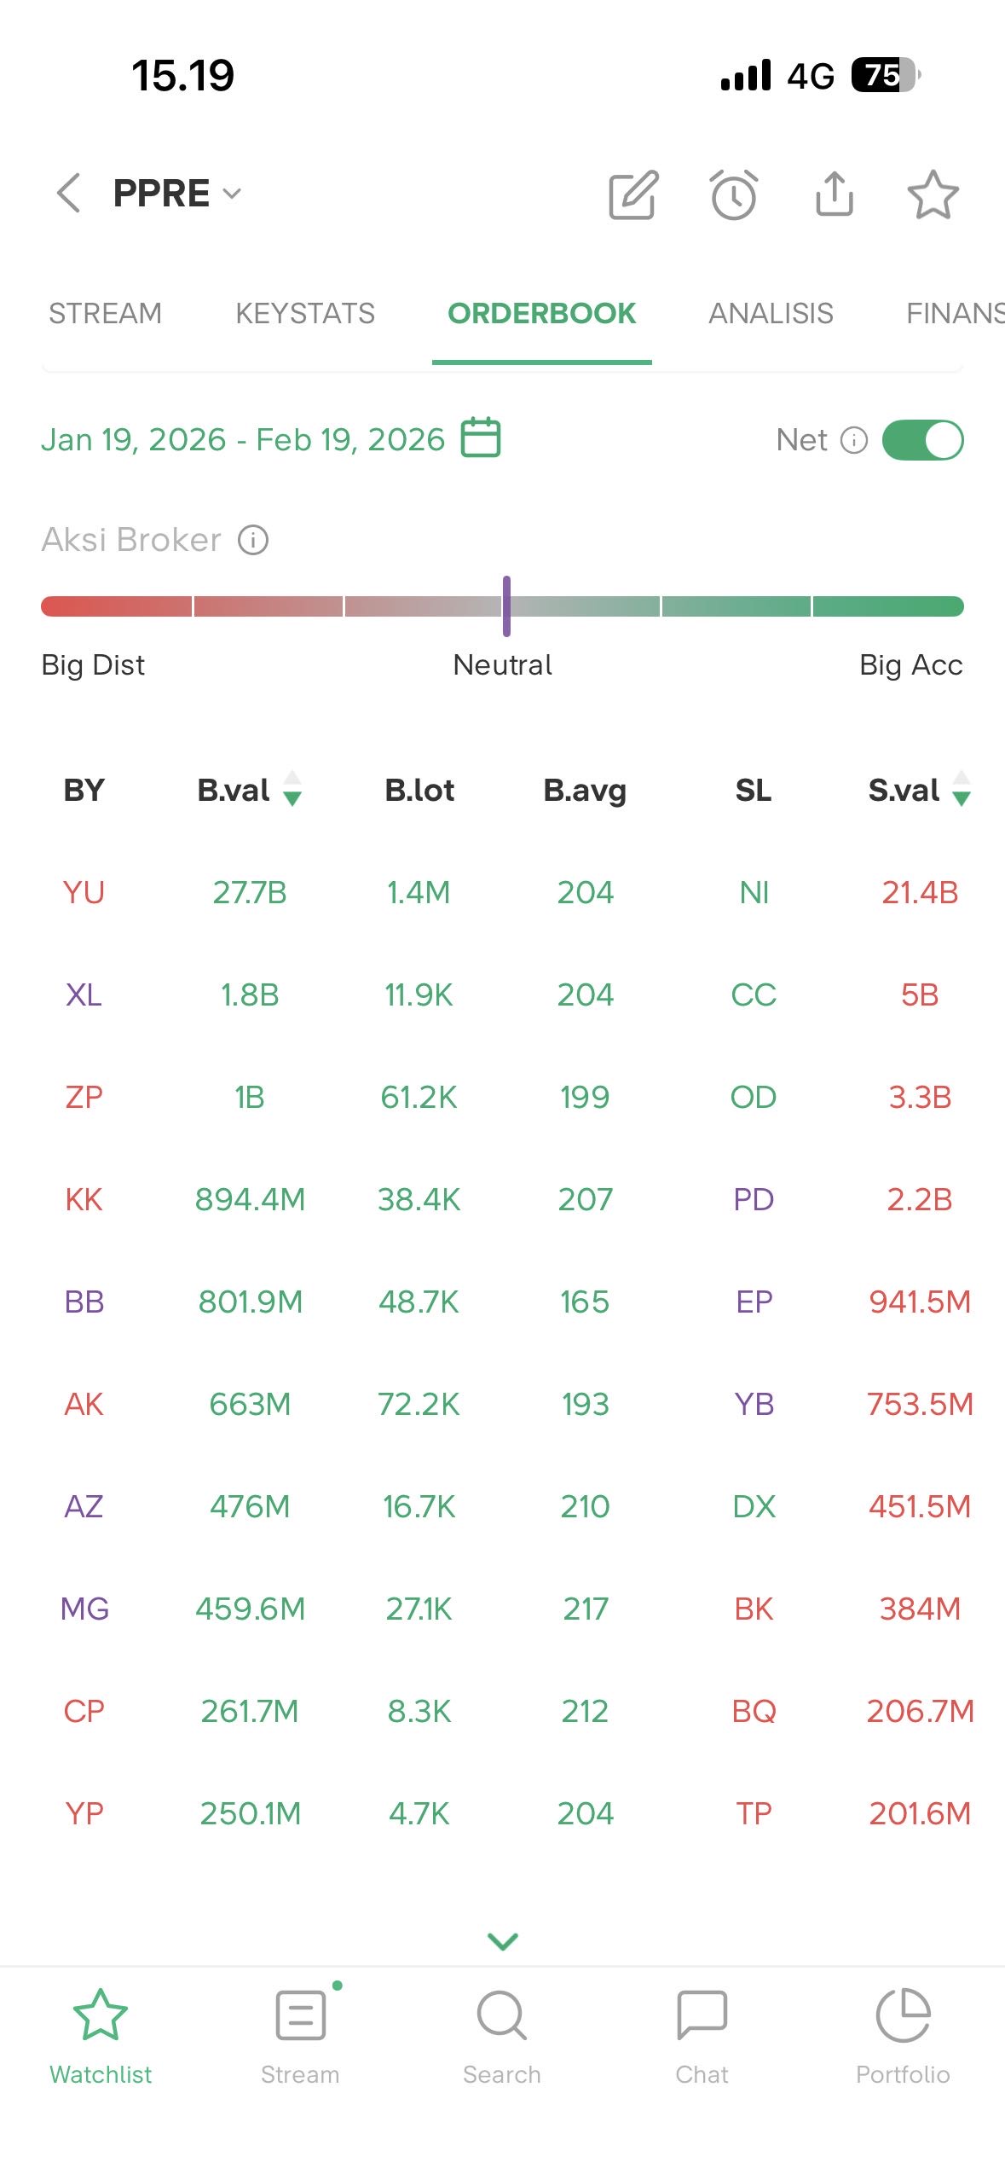Switch to the KEYSTATS tab
The image size is (1005, 2180).
(x=304, y=314)
